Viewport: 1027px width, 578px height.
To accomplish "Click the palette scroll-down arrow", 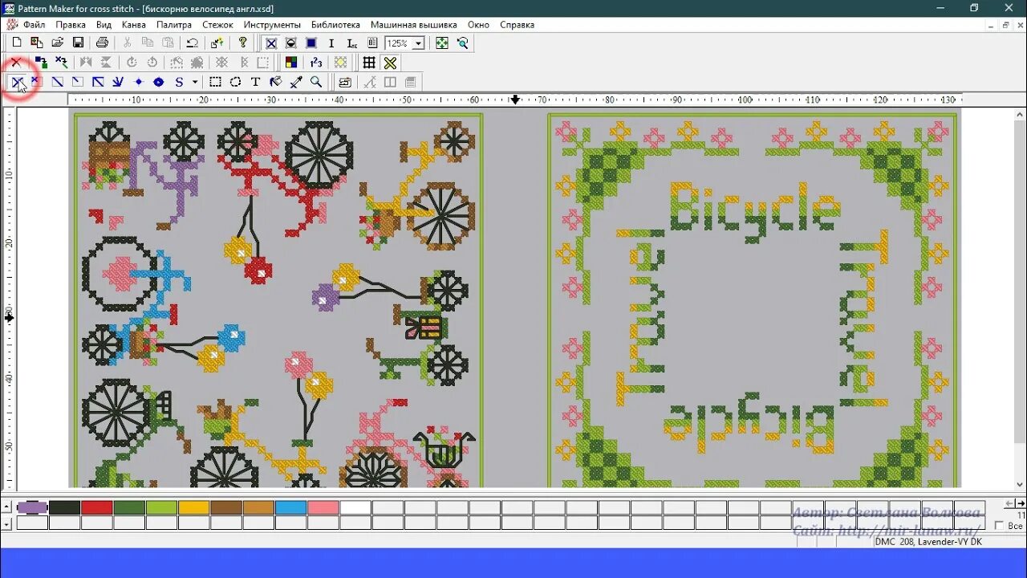I will tap(7, 523).
